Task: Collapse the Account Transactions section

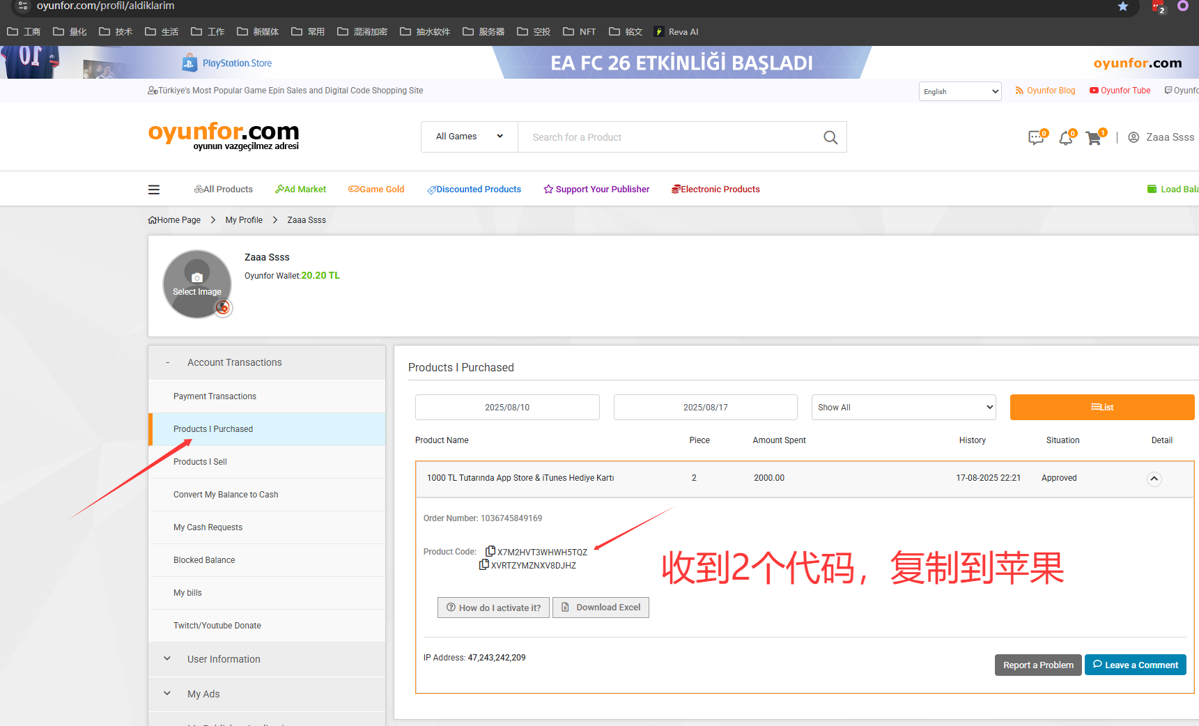Action: click(267, 362)
